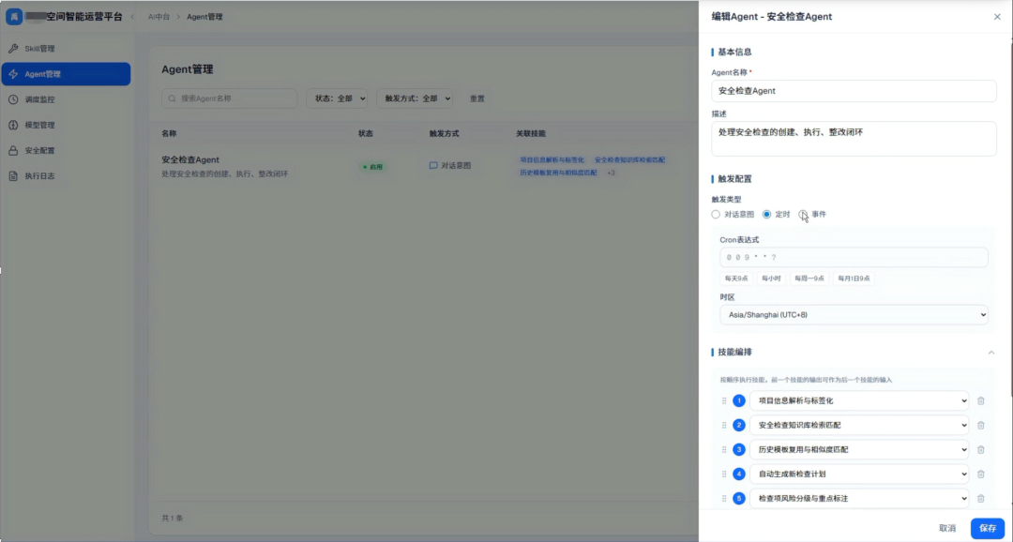Click the AI中台 breadcrumb link
Image resolution: width=1013 pixels, height=542 pixels.
coord(159,17)
